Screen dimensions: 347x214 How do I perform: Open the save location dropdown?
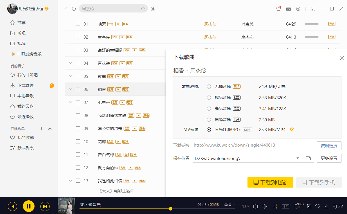pos(298,159)
